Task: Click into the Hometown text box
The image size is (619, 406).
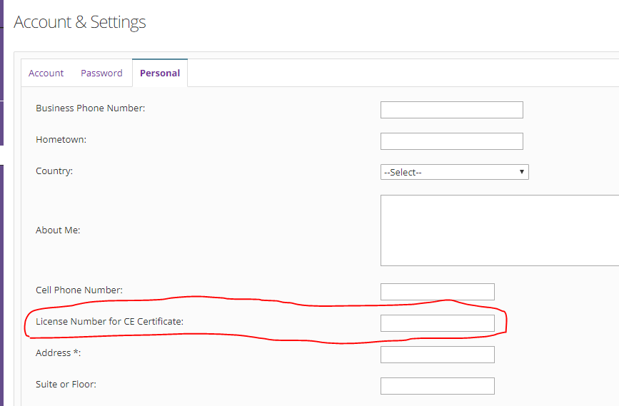Action: point(451,141)
